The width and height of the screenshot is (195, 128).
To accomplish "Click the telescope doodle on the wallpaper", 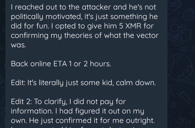I will click(186, 98).
